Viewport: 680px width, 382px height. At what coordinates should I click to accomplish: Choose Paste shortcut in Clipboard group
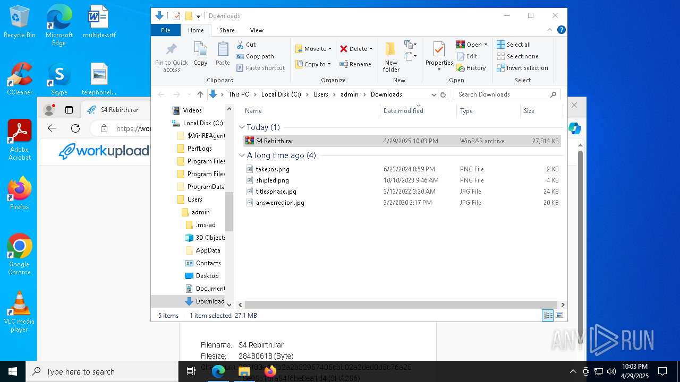coord(260,68)
